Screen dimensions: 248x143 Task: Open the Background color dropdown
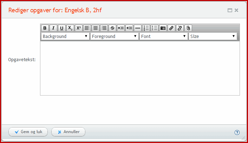65,37
